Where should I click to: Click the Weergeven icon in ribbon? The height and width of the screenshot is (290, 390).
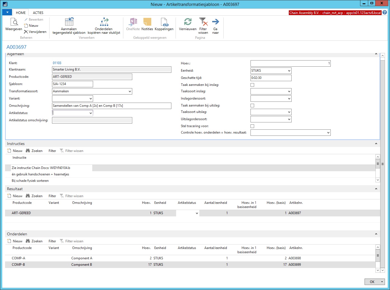coord(14,22)
